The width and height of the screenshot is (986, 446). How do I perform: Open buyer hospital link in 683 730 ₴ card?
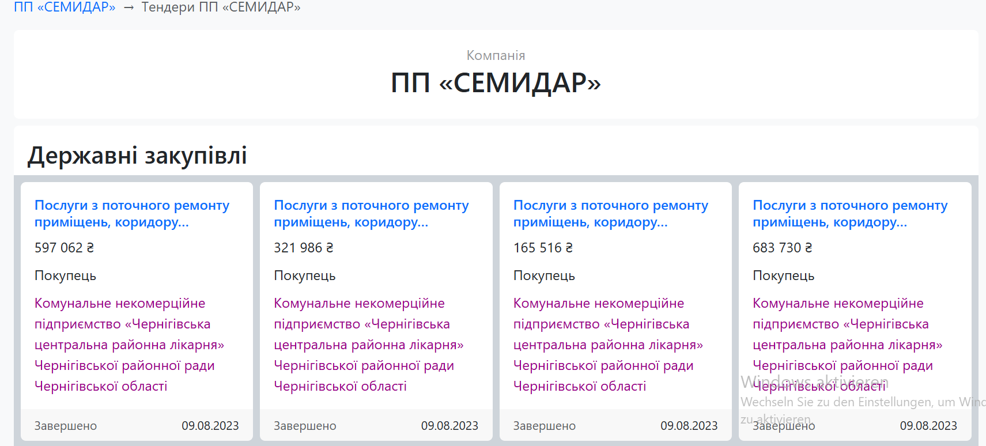coord(847,345)
